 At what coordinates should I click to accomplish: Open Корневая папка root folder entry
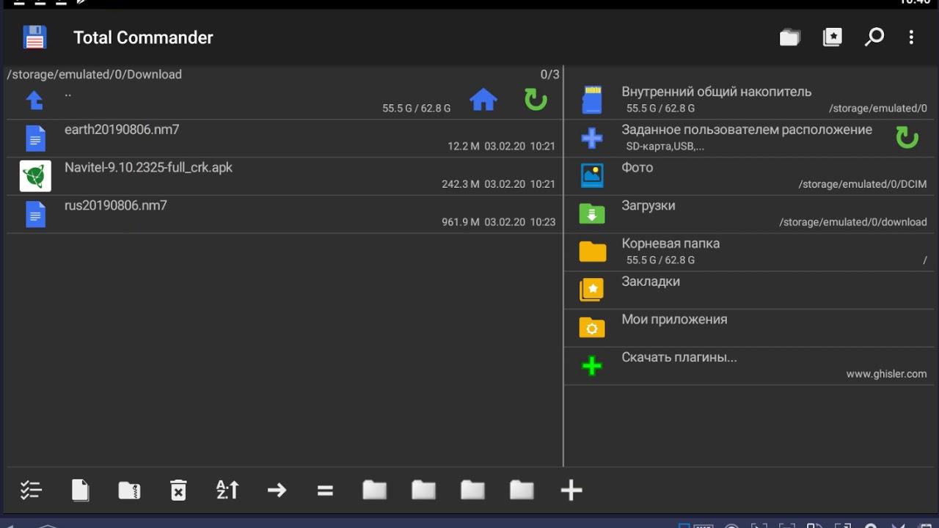[x=748, y=252]
